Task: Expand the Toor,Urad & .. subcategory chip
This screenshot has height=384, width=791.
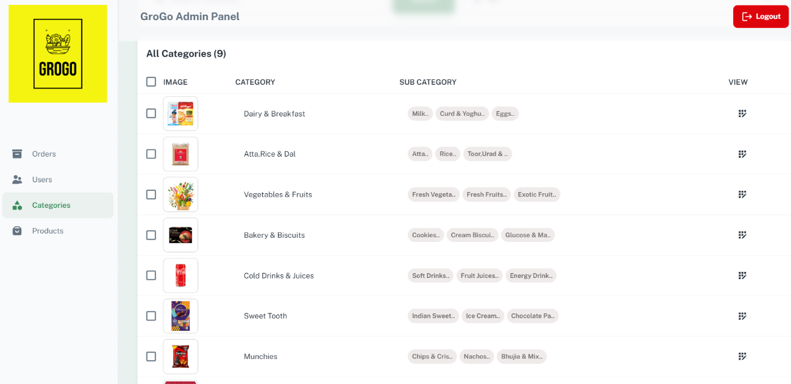Action: [x=487, y=154]
